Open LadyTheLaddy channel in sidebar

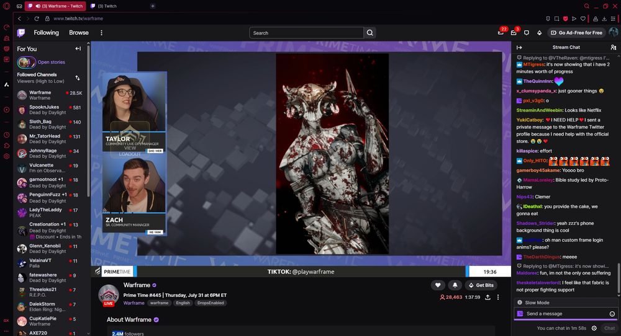pyautogui.click(x=50, y=213)
